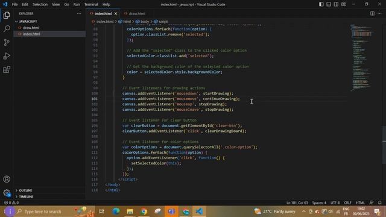Open View menu
This screenshot has width=386, height=217.
pos(56,4)
